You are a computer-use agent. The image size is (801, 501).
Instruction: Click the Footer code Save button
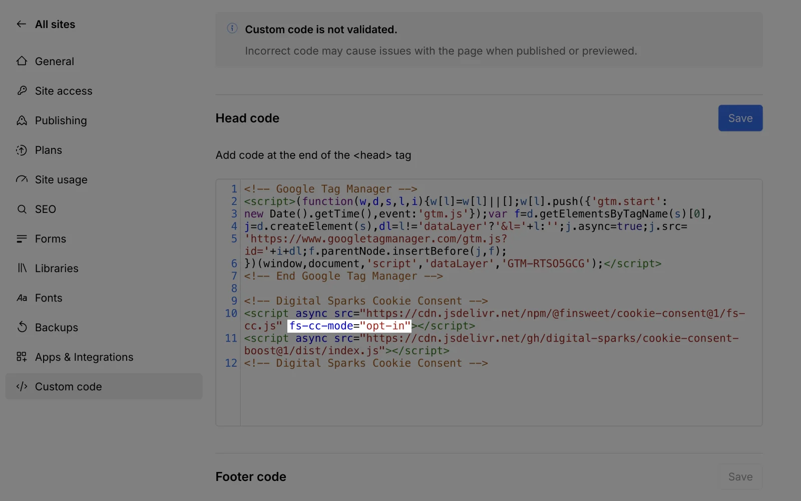[x=740, y=476]
